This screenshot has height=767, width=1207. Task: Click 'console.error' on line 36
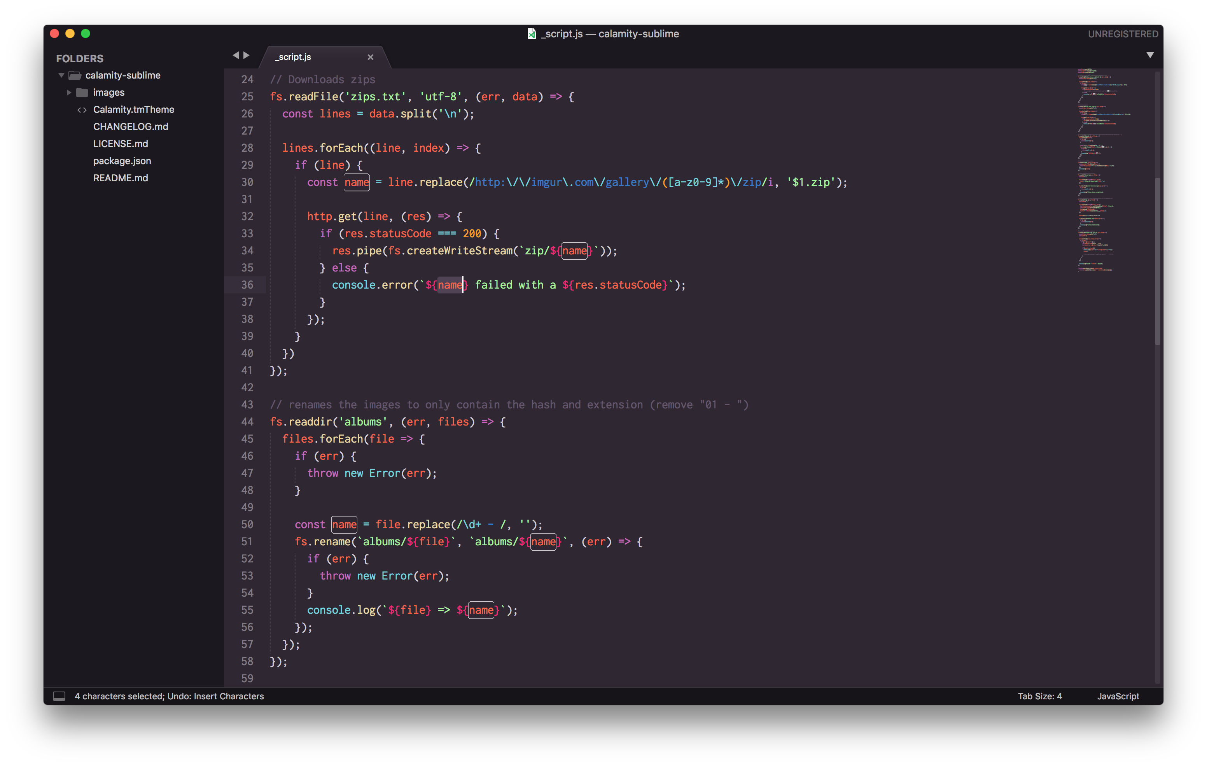point(372,285)
